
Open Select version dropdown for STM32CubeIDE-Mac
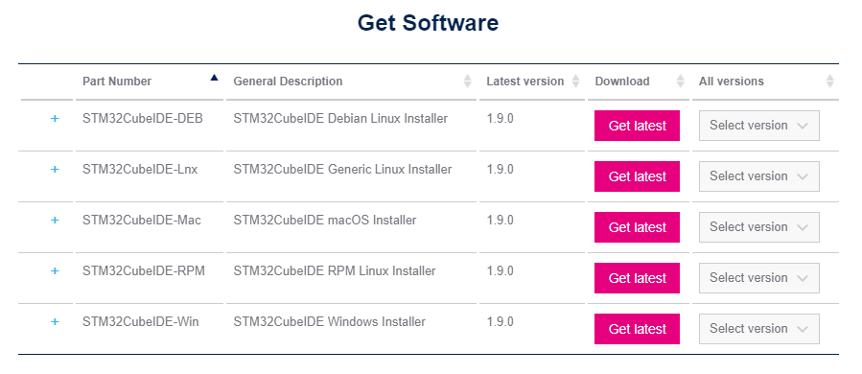[759, 227]
